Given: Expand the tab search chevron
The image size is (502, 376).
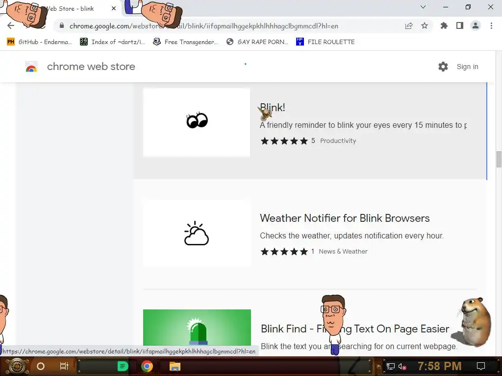Looking at the screenshot, I should pyautogui.click(x=423, y=7).
